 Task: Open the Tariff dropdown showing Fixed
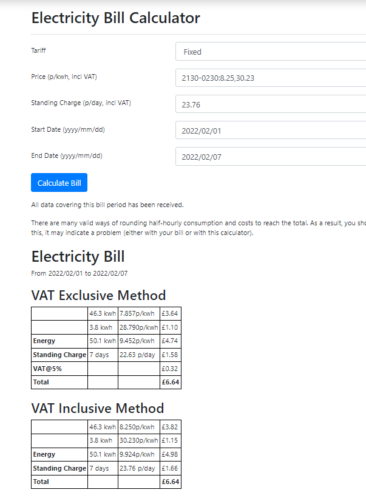click(270, 52)
